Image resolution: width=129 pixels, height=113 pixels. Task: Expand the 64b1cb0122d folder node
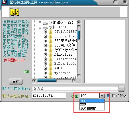pyautogui.click(x=45, y=32)
